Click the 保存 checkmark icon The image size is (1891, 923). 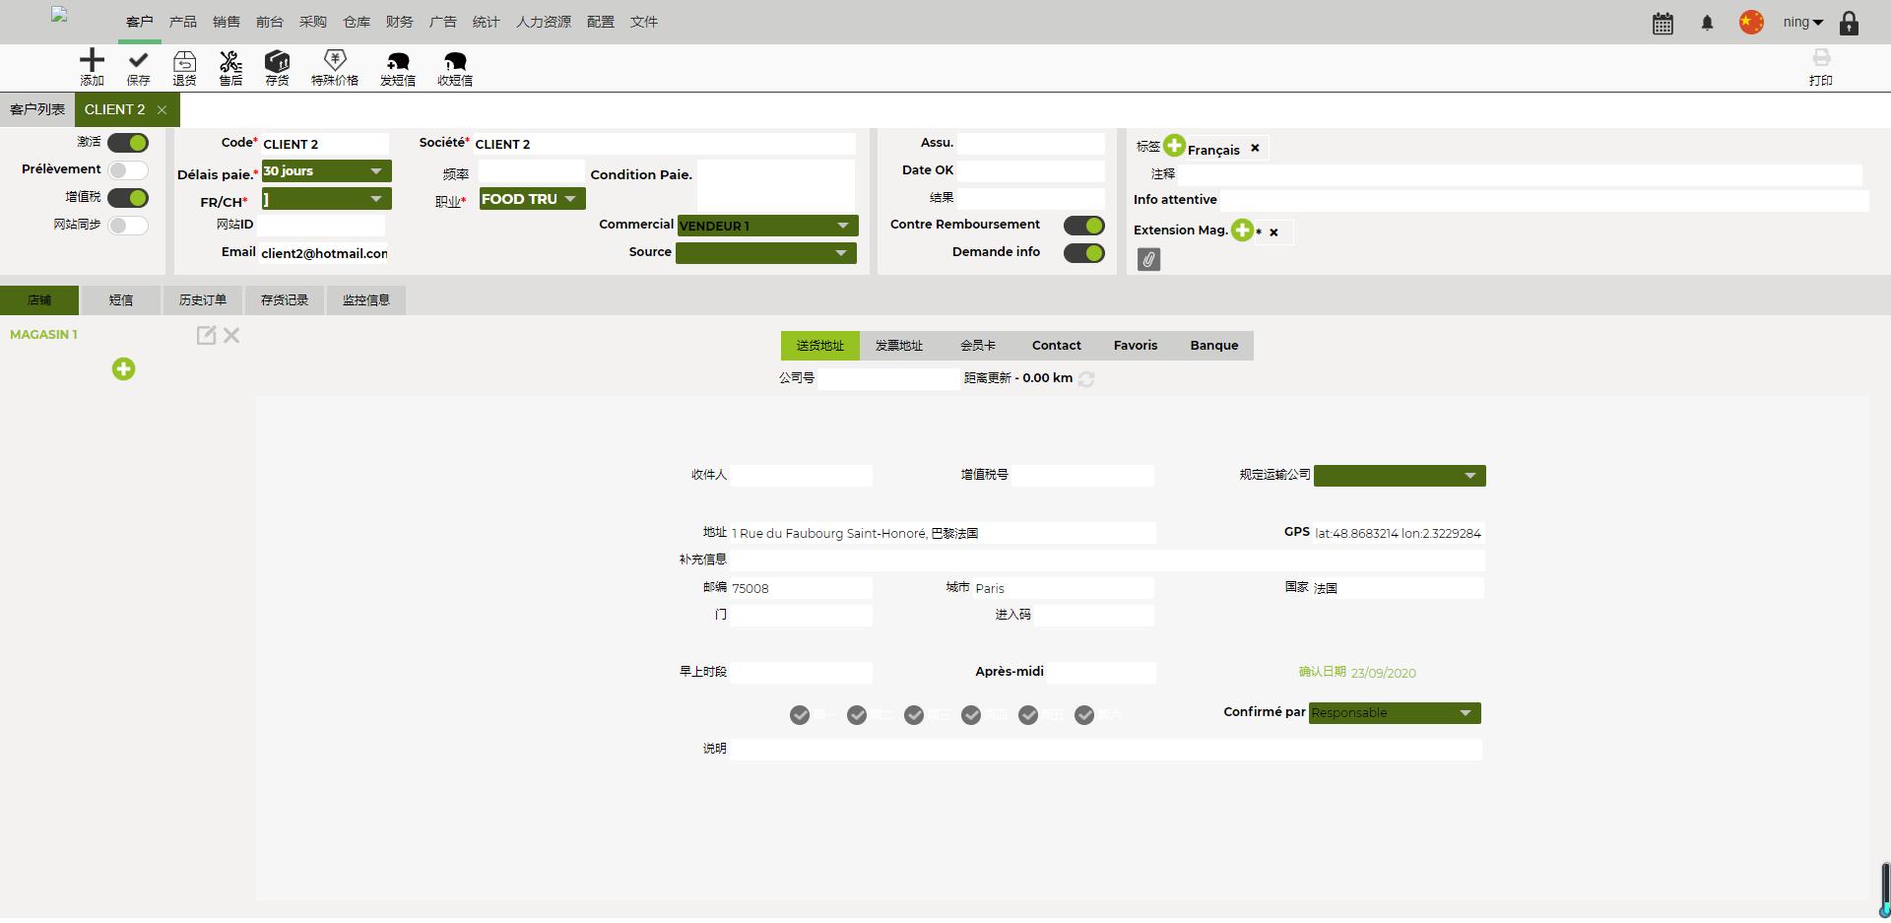pyautogui.click(x=138, y=61)
